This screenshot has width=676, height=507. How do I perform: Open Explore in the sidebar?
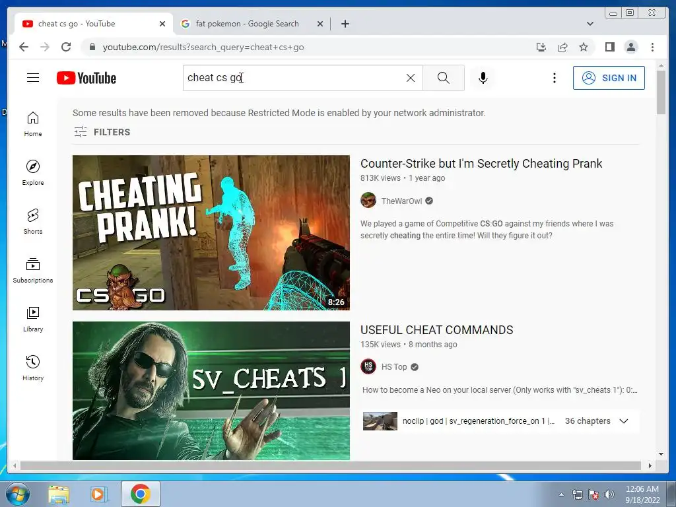click(33, 173)
